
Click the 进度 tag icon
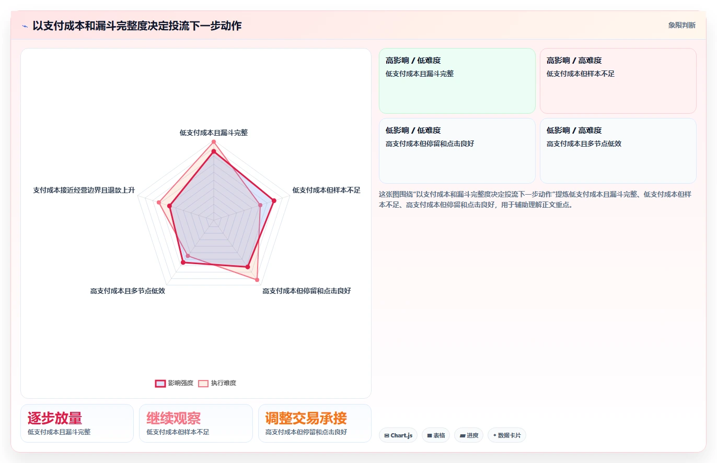coord(462,435)
